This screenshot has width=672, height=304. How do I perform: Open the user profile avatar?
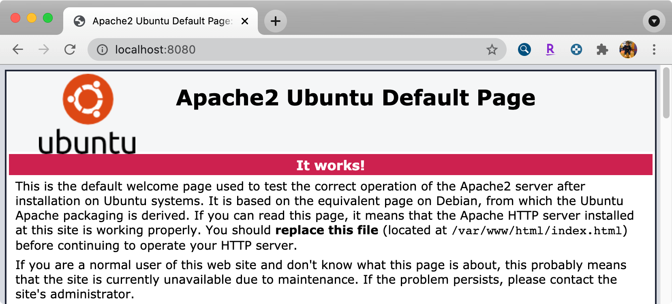(x=628, y=49)
